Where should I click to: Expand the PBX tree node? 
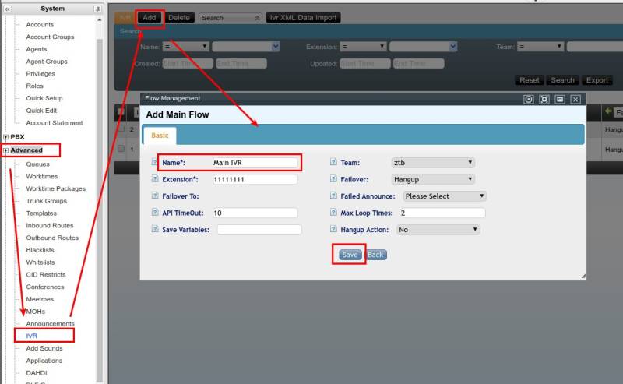tap(6, 136)
